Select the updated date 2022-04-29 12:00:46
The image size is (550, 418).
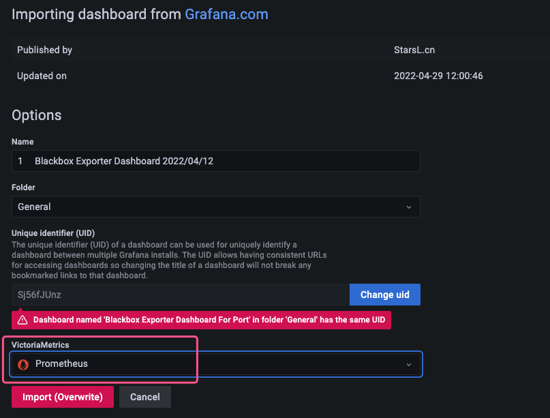[438, 76]
